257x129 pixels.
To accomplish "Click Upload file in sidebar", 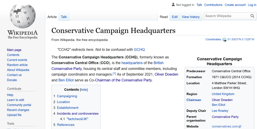I will tap(14, 115).
